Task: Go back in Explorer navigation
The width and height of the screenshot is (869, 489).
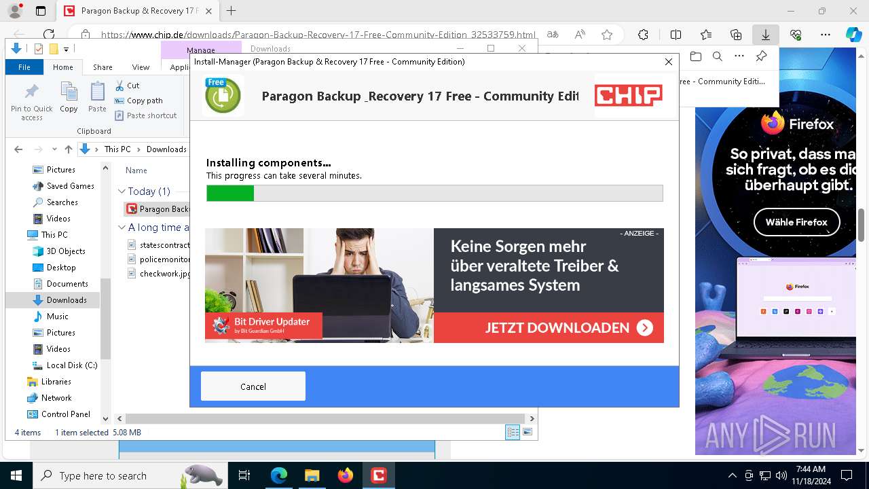Action: [x=18, y=149]
